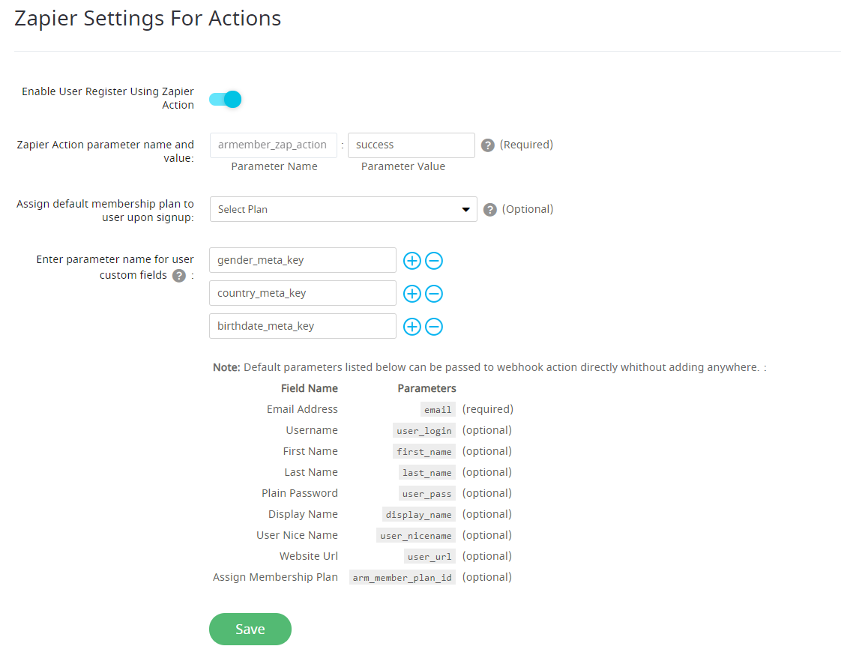Click the user_url parameter code
Image resolution: width=841 pixels, height=655 pixels.
[x=429, y=556]
